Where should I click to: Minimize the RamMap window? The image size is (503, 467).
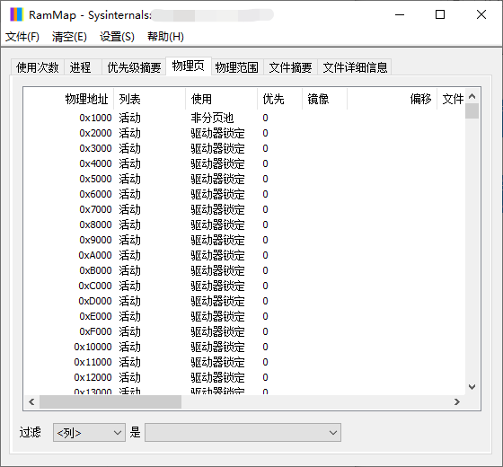pos(400,14)
